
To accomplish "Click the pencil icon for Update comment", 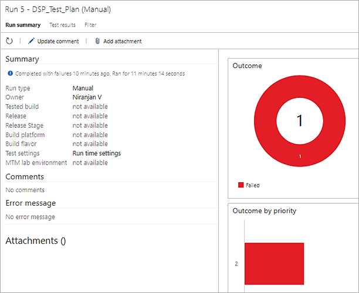I will 32,41.
